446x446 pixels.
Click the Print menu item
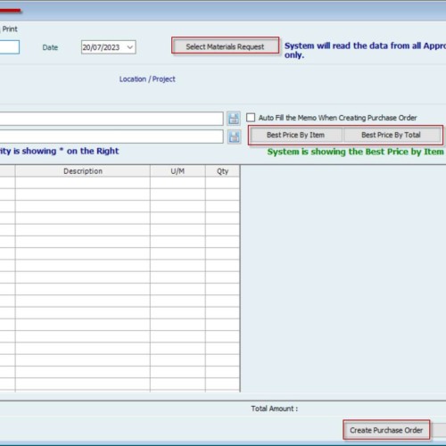click(x=10, y=29)
